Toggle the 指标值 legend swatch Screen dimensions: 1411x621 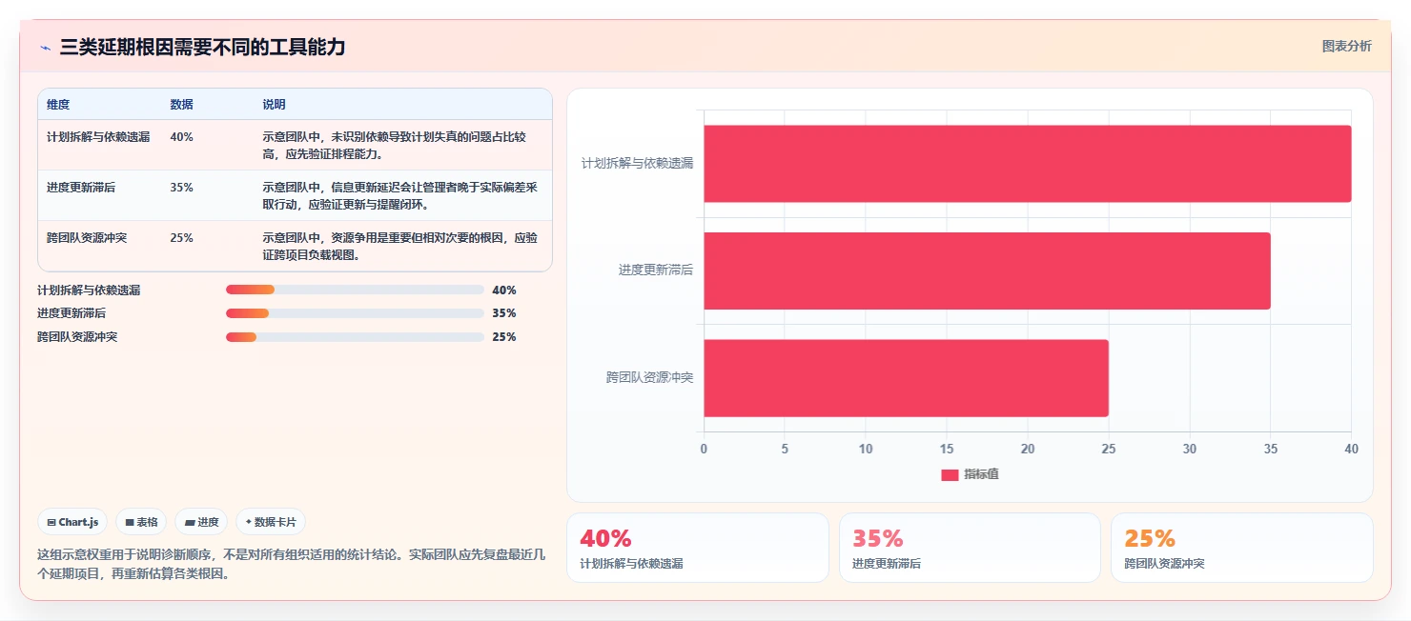point(950,474)
